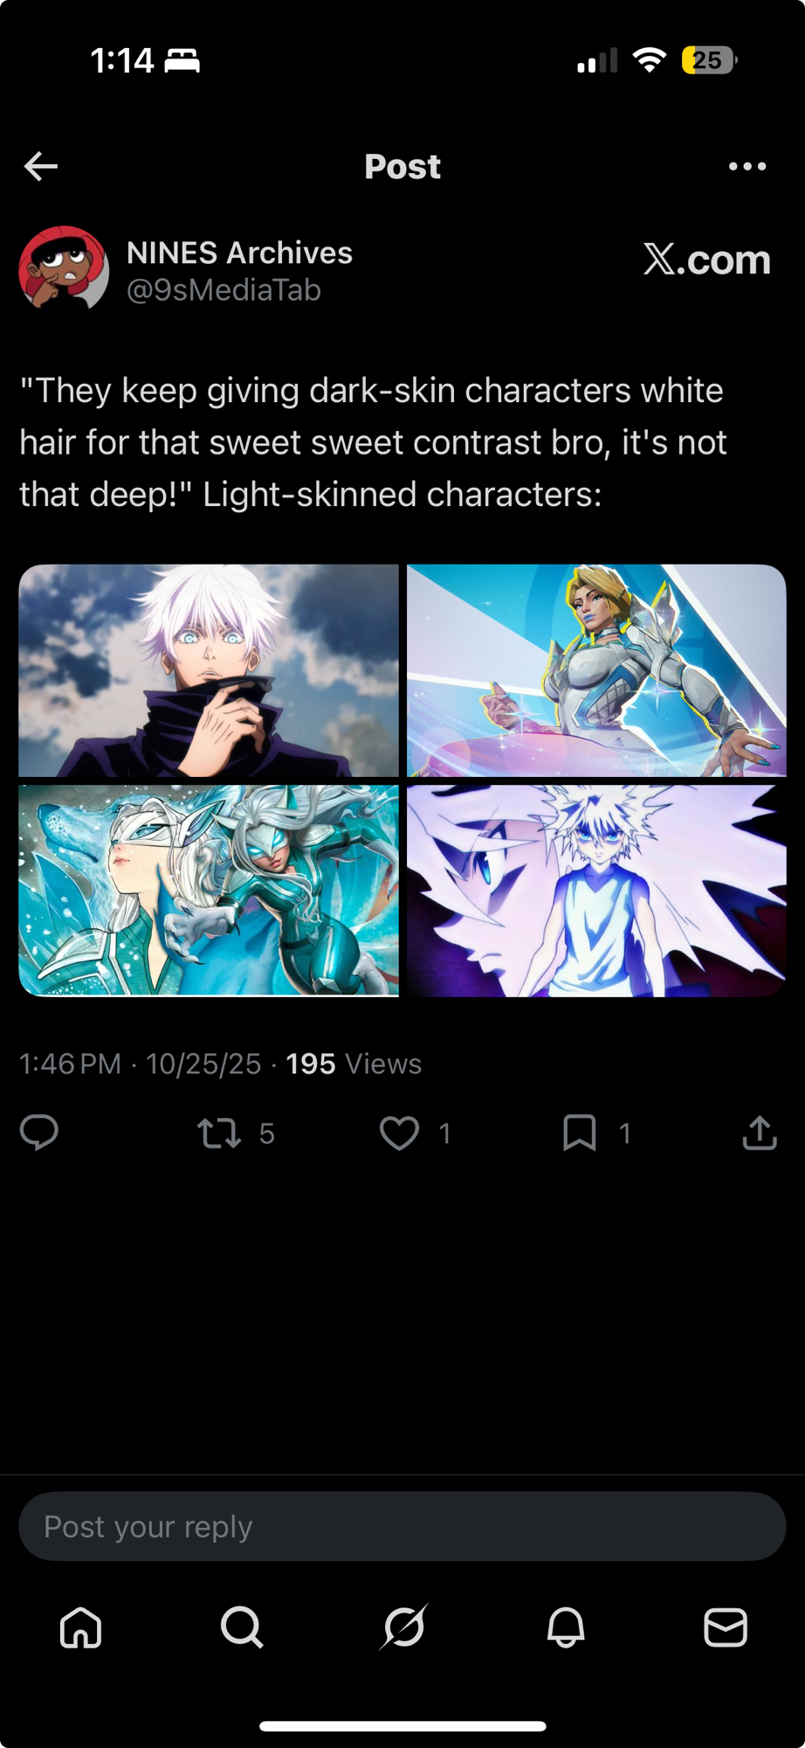Repost using the retweet arrows icon

click(219, 1133)
